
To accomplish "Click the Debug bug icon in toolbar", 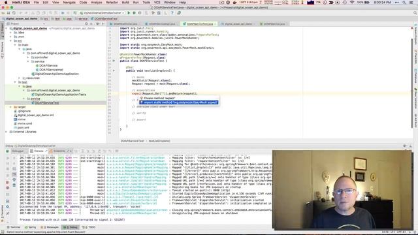I will (x=135, y=13).
